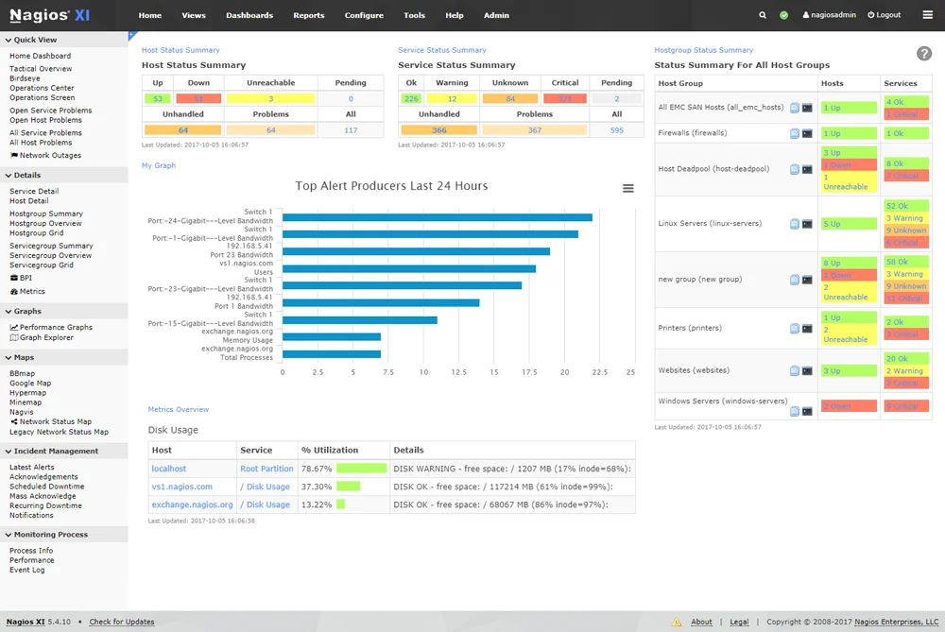The image size is (945, 632).
Task: Click the Performance Graphs chart icon
Action: [12, 327]
